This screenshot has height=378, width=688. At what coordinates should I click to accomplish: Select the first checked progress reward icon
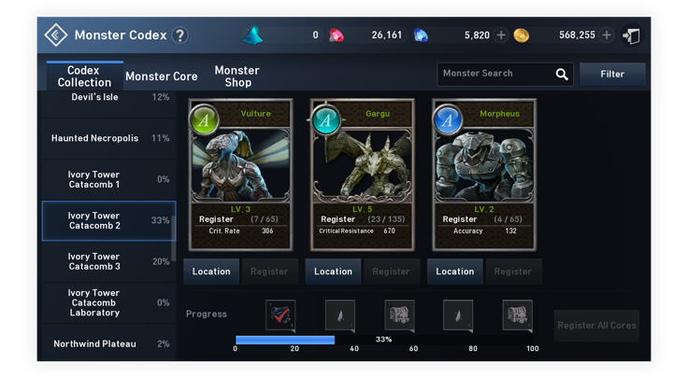(x=280, y=315)
